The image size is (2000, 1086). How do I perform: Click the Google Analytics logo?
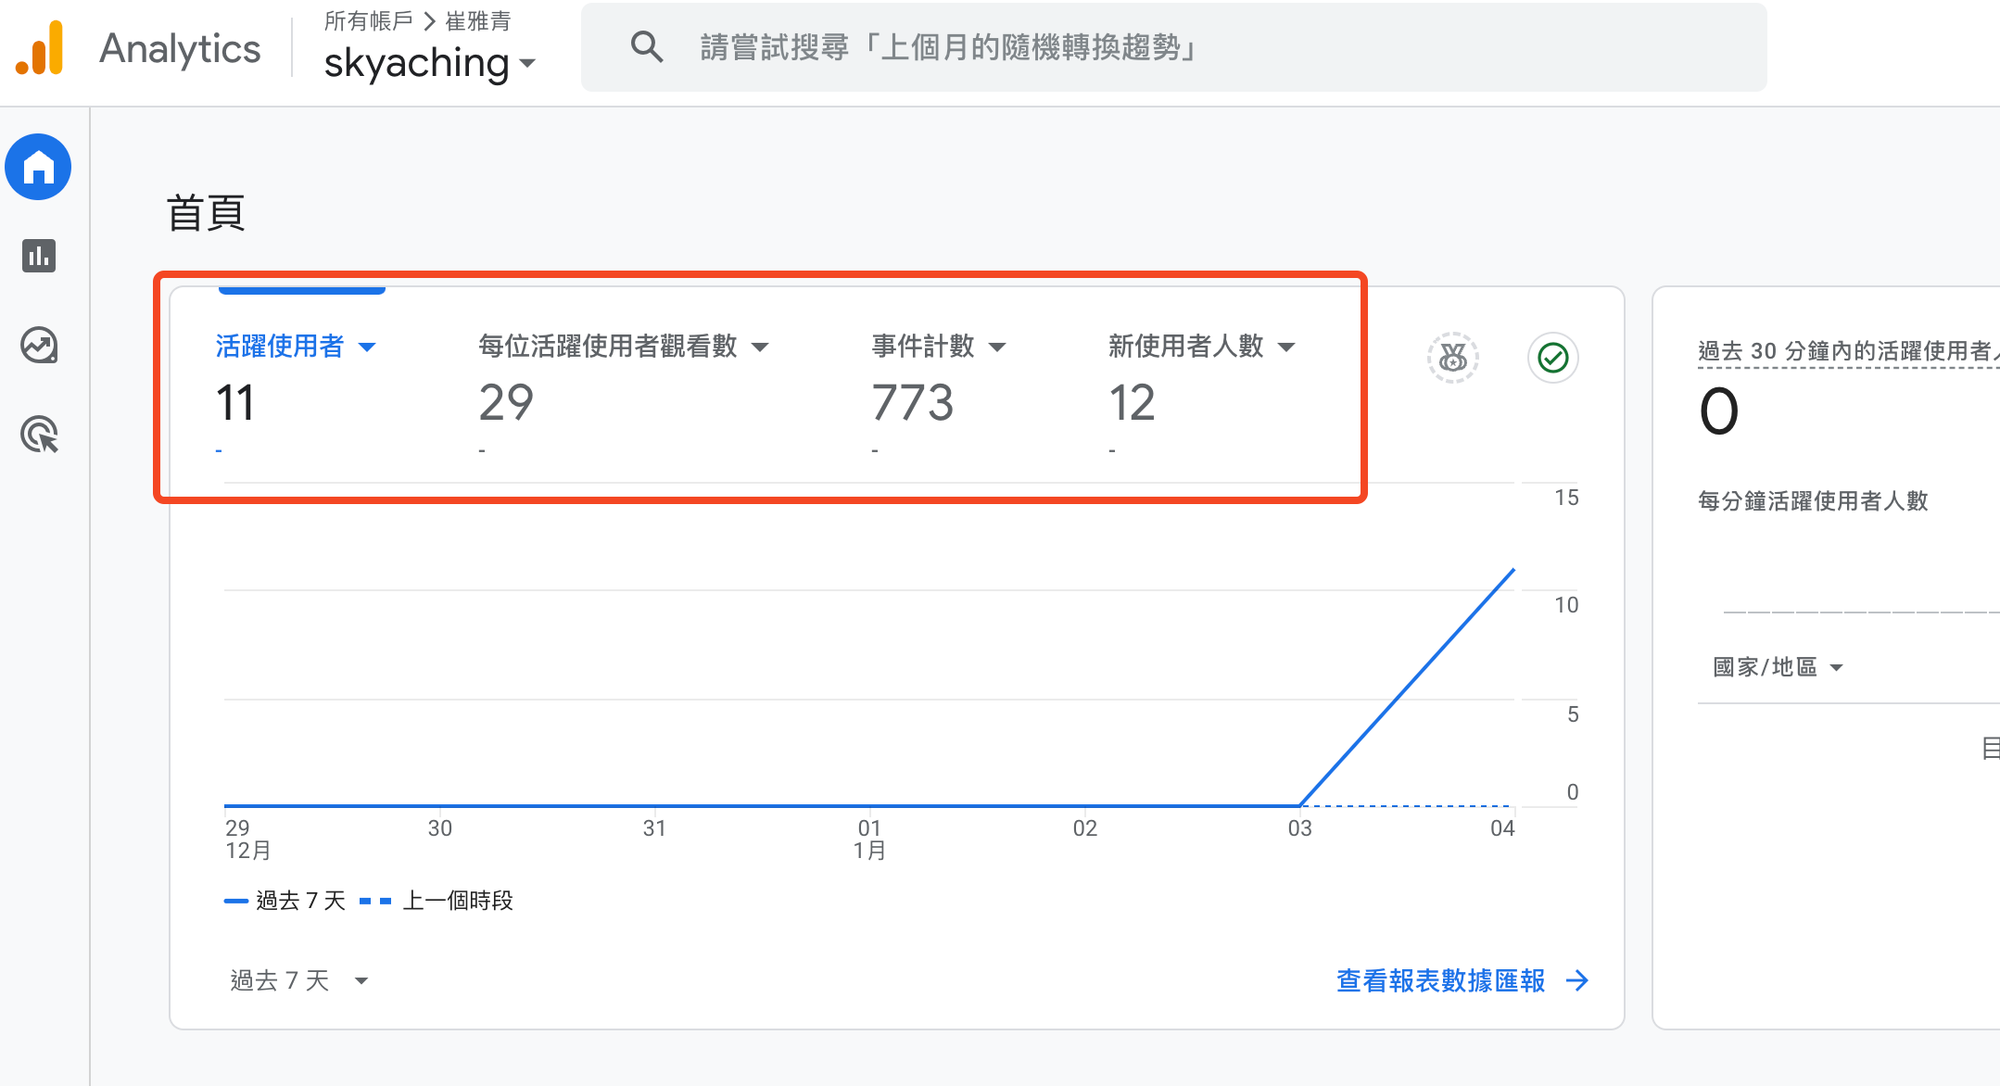point(40,47)
